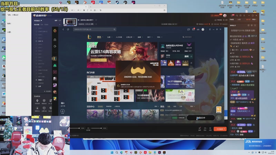Expand the 常规模式 mode dropdown
The image size is (276, 155).
coord(38,21)
